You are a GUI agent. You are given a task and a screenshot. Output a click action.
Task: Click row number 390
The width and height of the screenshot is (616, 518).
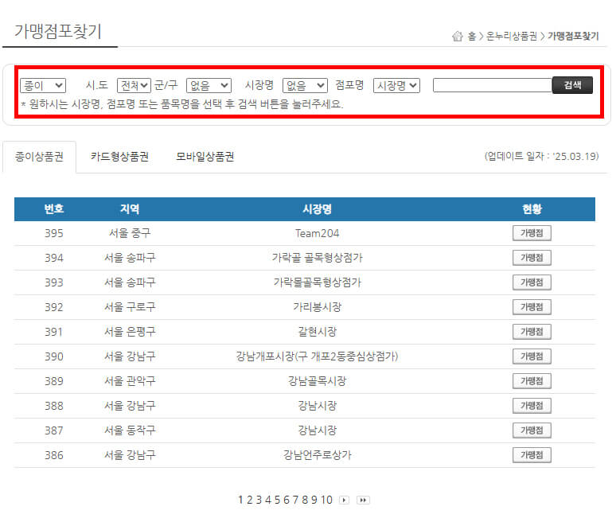click(54, 356)
